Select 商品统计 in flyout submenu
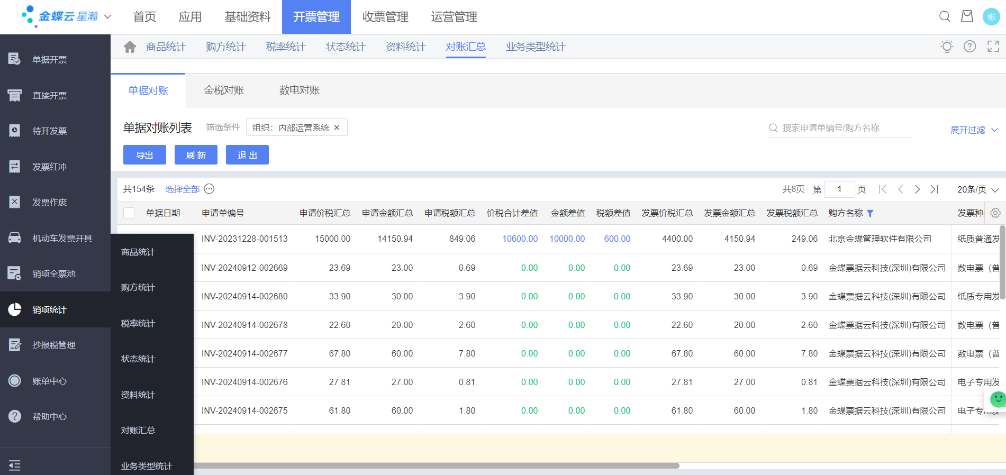The image size is (1006, 475). 138,252
